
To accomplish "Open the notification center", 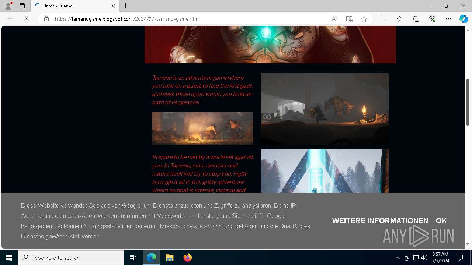I will click(x=460, y=258).
